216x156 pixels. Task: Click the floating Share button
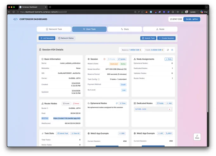point(197,137)
